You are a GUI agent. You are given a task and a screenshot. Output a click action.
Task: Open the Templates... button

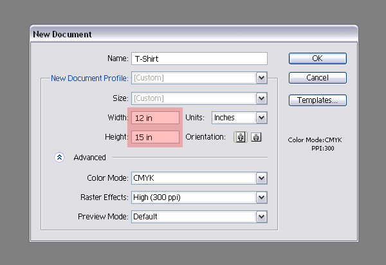pyautogui.click(x=318, y=100)
